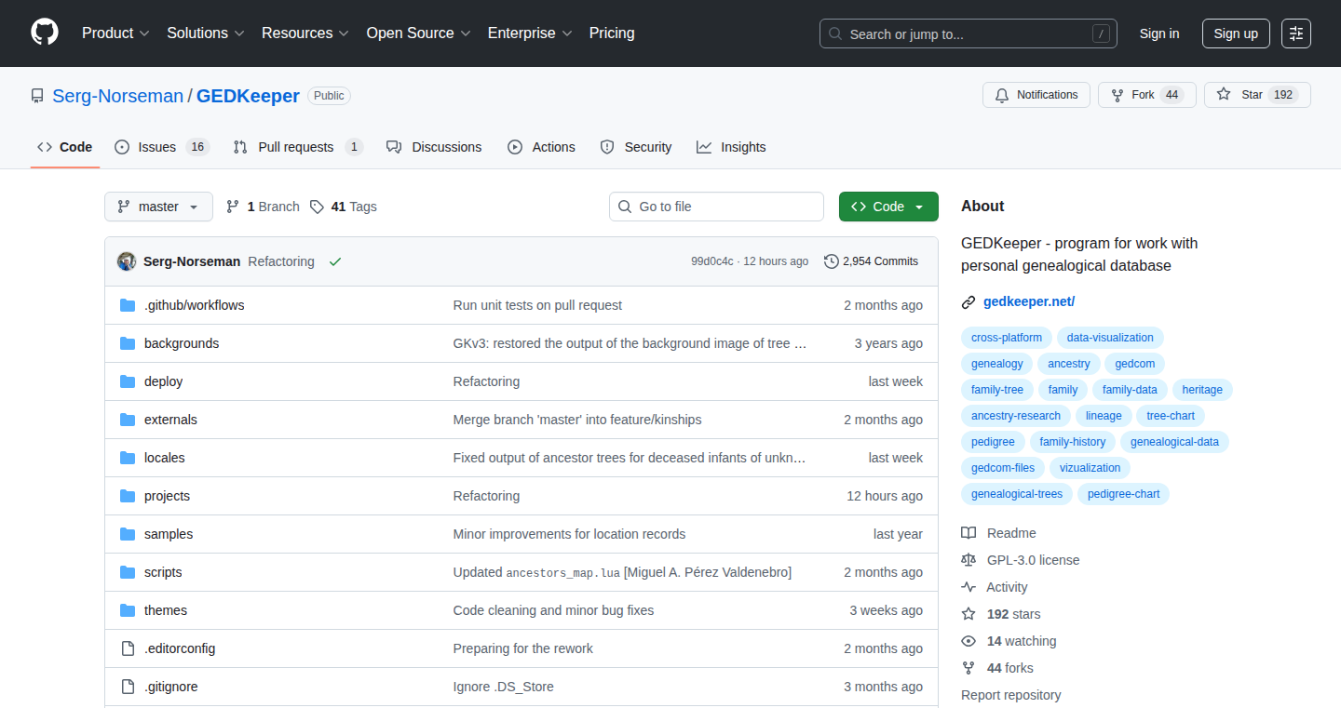The image size is (1341, 708).
Task: Click the folder icon beside samples
Action: click(128, 534)
